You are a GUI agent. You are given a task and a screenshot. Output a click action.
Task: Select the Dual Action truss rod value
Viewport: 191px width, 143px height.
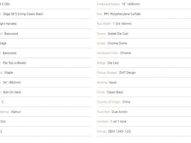pyautogui.click(x=119, y=112)
